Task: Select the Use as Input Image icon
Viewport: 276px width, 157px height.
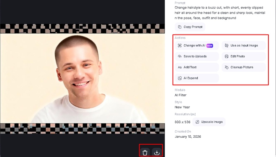Action: pyautogui.click(x=226, y=45)
